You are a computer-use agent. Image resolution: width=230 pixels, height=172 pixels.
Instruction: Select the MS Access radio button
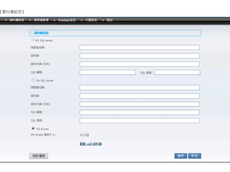[x=33, y=129]
